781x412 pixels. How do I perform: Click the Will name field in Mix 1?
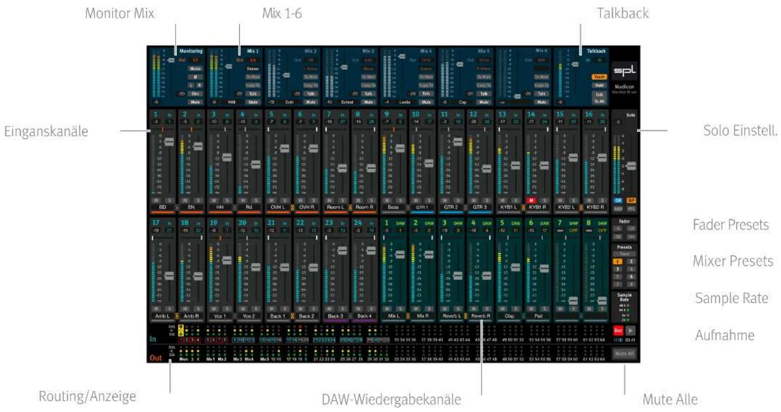(x=233, y=102)
